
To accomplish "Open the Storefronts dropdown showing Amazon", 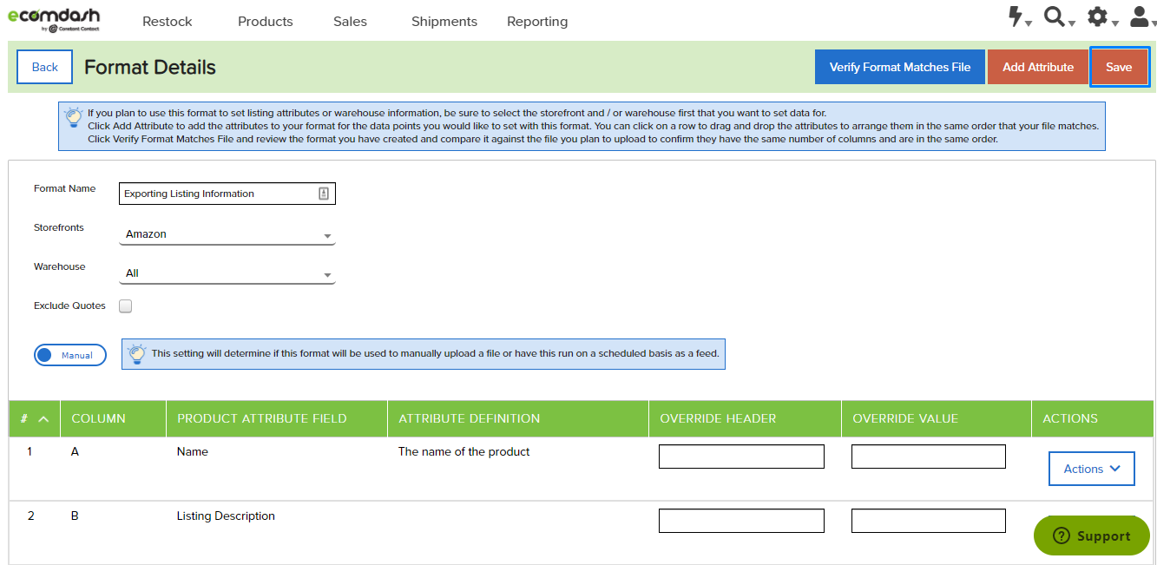I will pyautogui.click(x=227, y=234).
